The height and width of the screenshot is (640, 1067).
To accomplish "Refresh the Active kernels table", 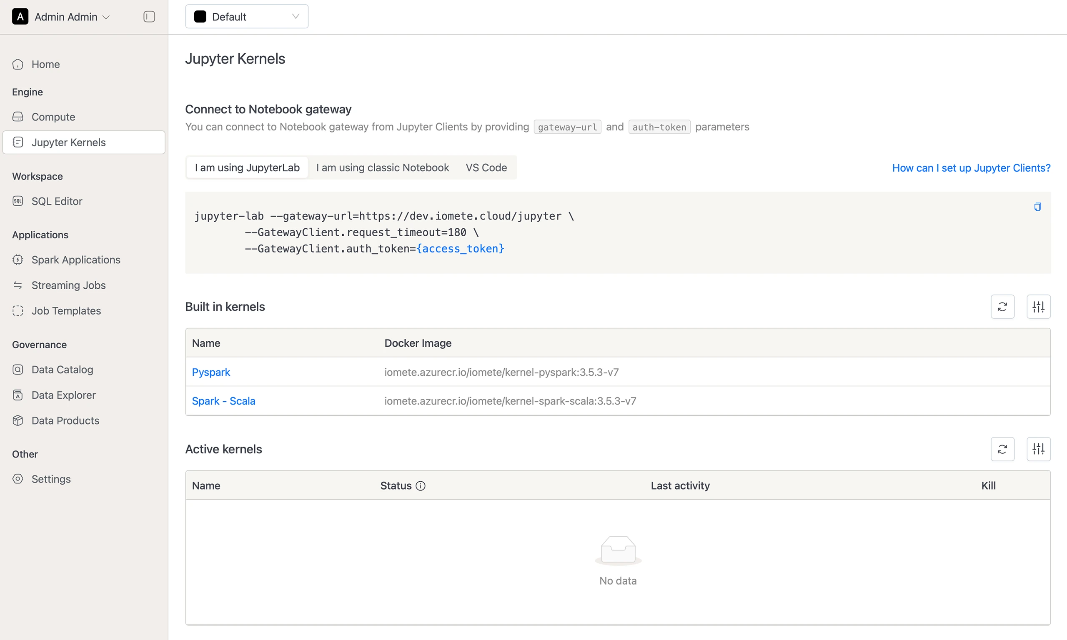I will (1002, 449).
